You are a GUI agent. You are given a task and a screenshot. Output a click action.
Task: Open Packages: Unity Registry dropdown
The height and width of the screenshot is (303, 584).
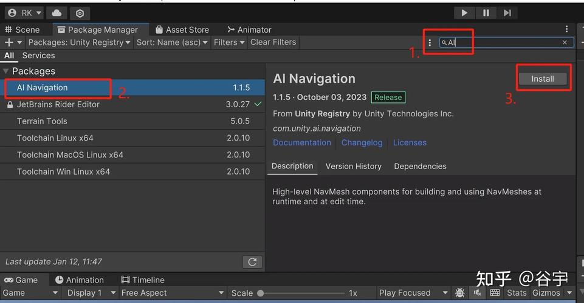(x=80, y=42)
